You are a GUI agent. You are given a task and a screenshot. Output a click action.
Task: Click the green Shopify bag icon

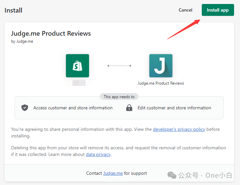[x=77, y=66]
